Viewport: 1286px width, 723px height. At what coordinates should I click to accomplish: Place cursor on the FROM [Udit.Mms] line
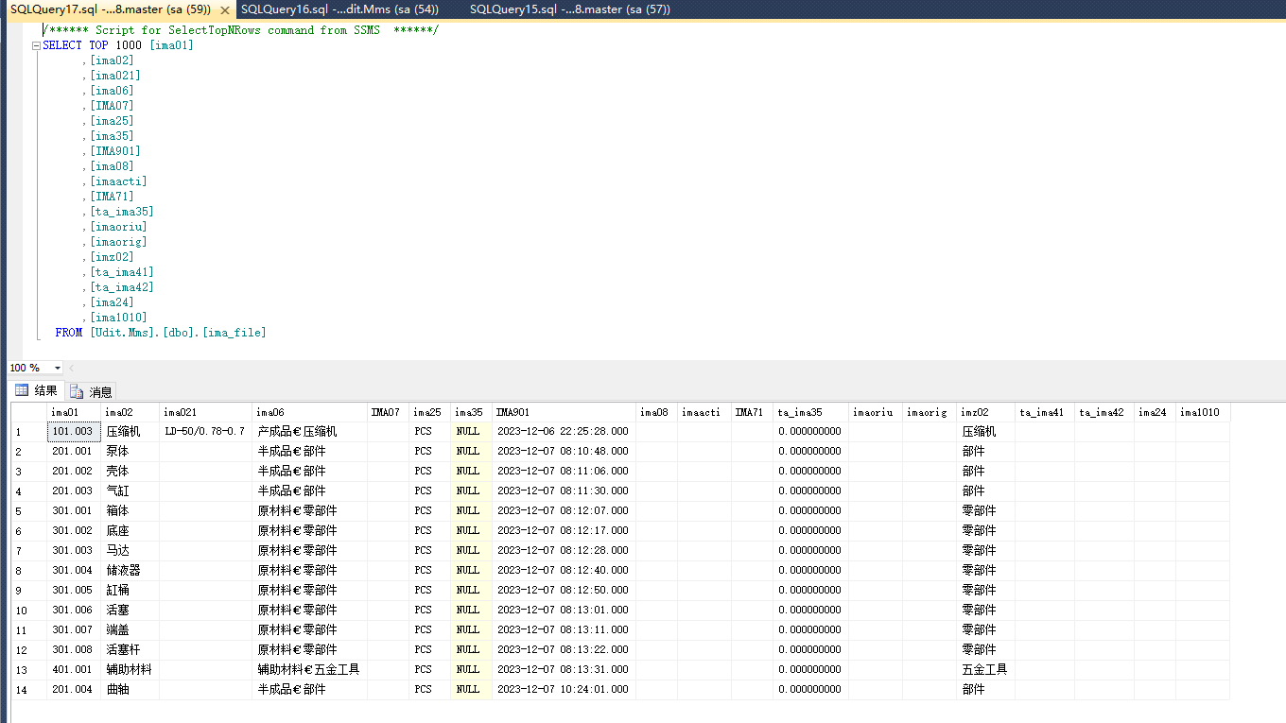pos(161,333)
